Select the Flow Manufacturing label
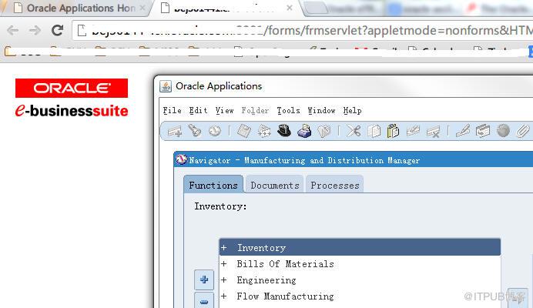This screenshot has width=533, height=308. (x=285, y=296)
